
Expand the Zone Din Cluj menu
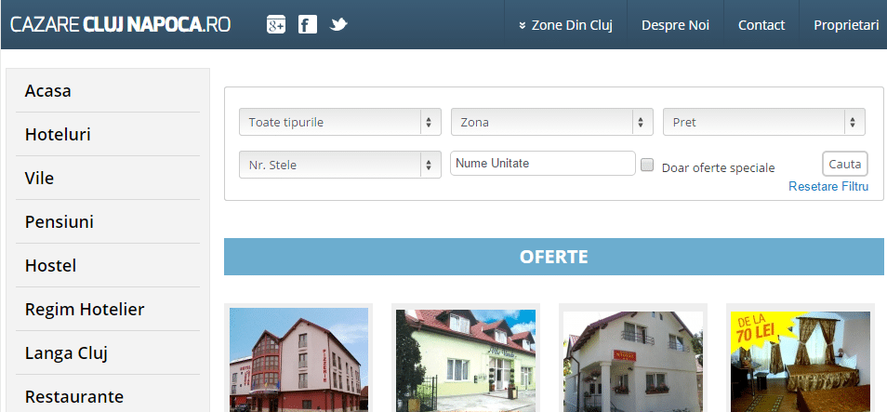click(x=565, y=25)
